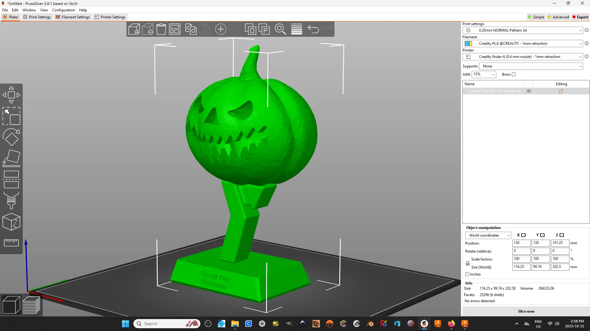Click the Undo arrow icon
Viewport: 590px width, 331px height.
pyautogui.click(x=313, y=29)
